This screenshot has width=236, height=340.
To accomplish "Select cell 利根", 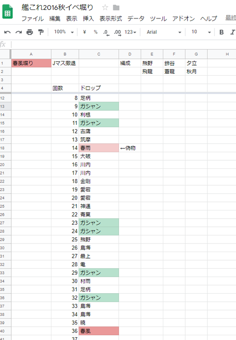I will click(x=99, y=115).
